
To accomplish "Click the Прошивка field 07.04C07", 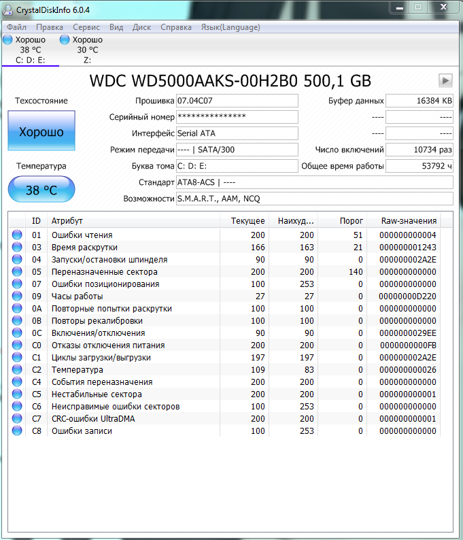I will (x=237, y=101).
